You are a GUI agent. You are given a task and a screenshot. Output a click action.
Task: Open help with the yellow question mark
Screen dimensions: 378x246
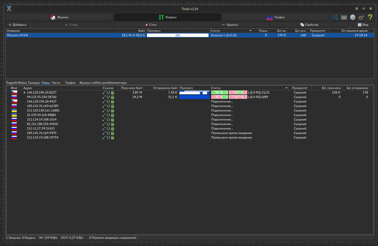pyautogui.click(x=370, y=17)
